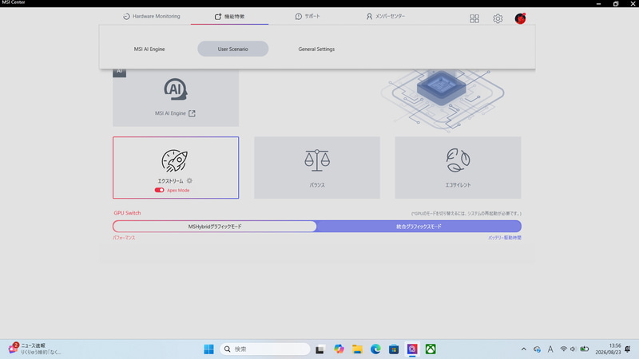Open Wi-Fi network tray icon

coord(564,349)
